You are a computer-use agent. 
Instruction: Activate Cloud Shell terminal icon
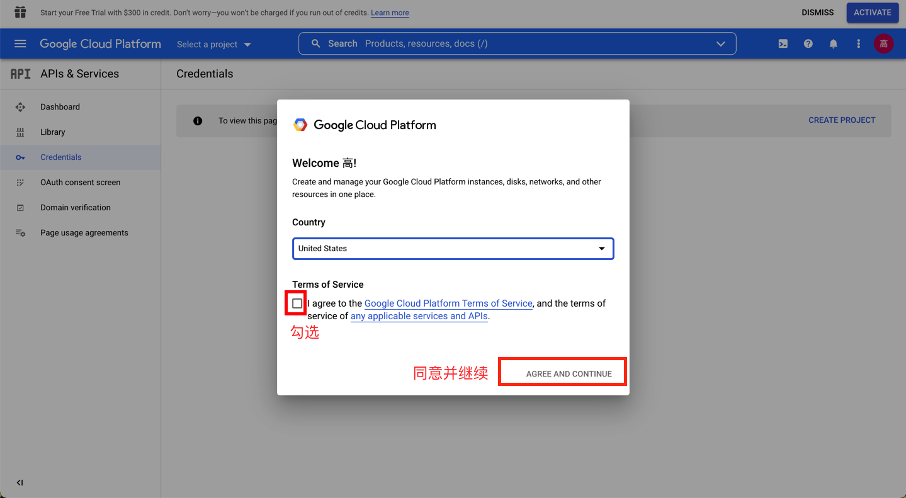click(783, 43)
